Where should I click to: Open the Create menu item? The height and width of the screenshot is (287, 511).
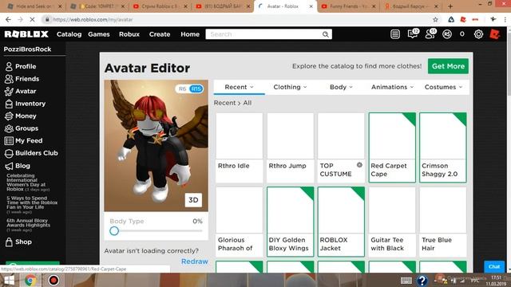coord(160,34)
